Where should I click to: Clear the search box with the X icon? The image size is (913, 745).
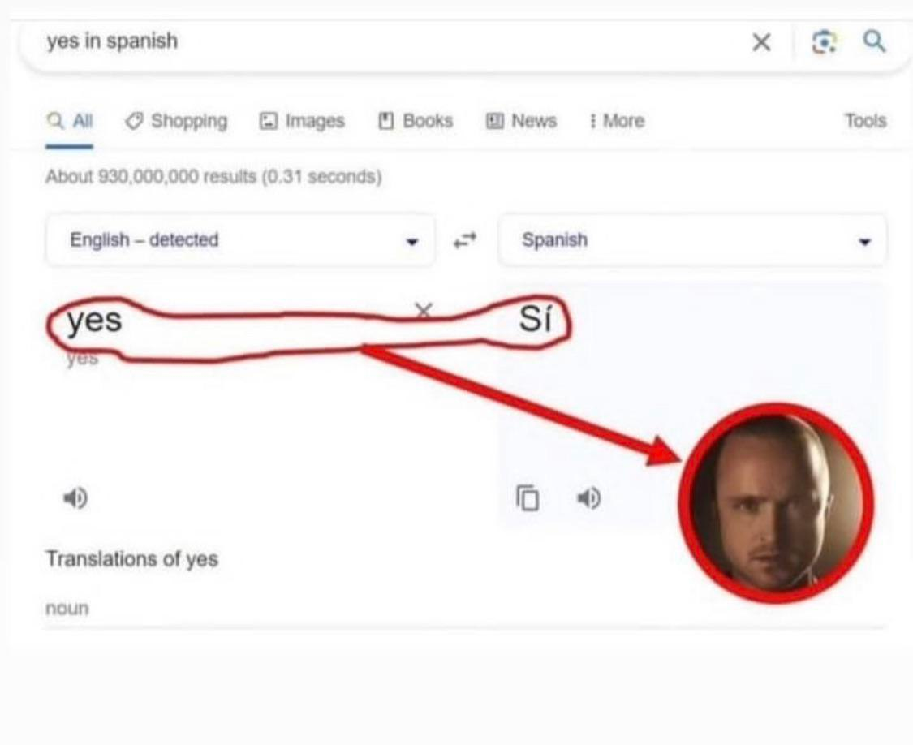point(760,42)
